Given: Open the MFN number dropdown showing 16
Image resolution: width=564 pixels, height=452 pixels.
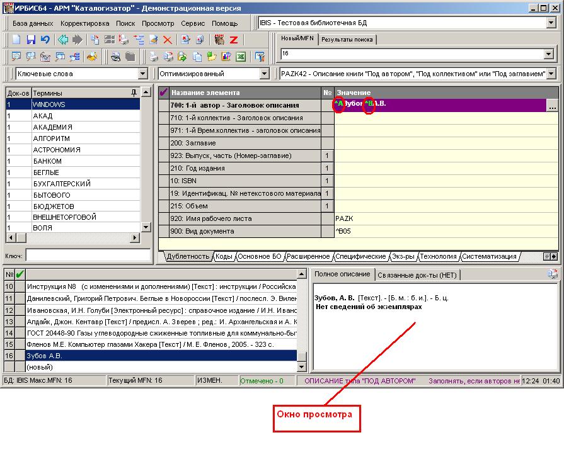Looking at the screenshot, I should click(548, 54).
